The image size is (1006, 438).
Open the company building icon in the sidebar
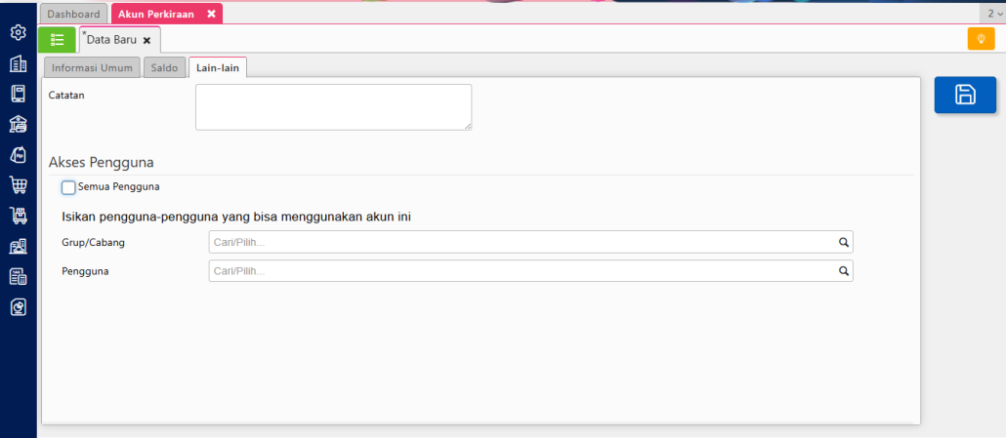tap(18, 63)
